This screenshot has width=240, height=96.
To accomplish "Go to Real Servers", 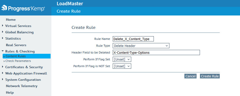I will 16,45.
